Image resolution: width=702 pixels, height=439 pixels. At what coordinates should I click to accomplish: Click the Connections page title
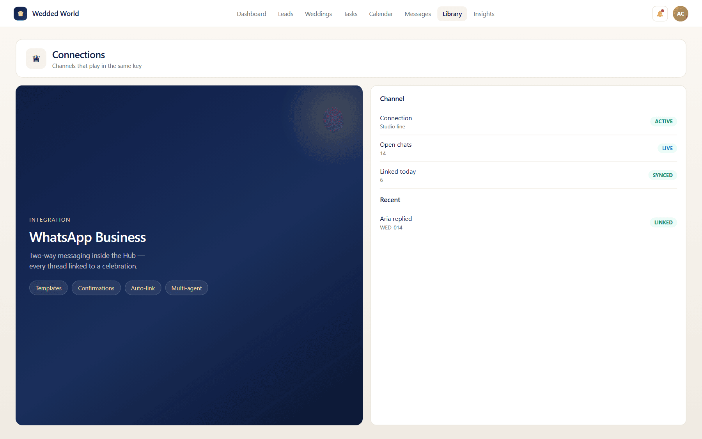(x=78, y=55)
